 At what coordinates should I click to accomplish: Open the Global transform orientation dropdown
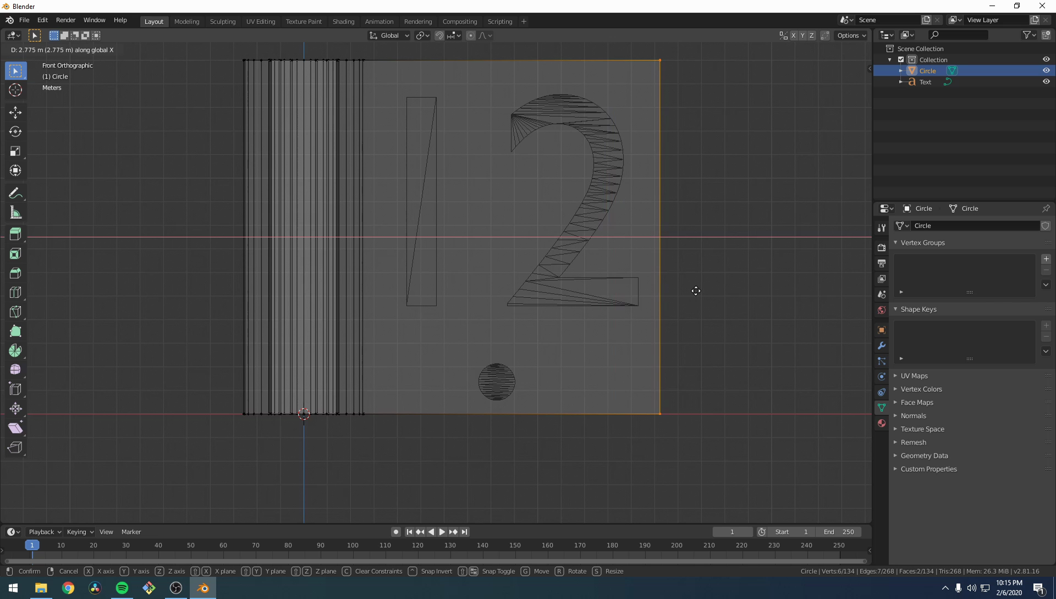tap(389, 35)
